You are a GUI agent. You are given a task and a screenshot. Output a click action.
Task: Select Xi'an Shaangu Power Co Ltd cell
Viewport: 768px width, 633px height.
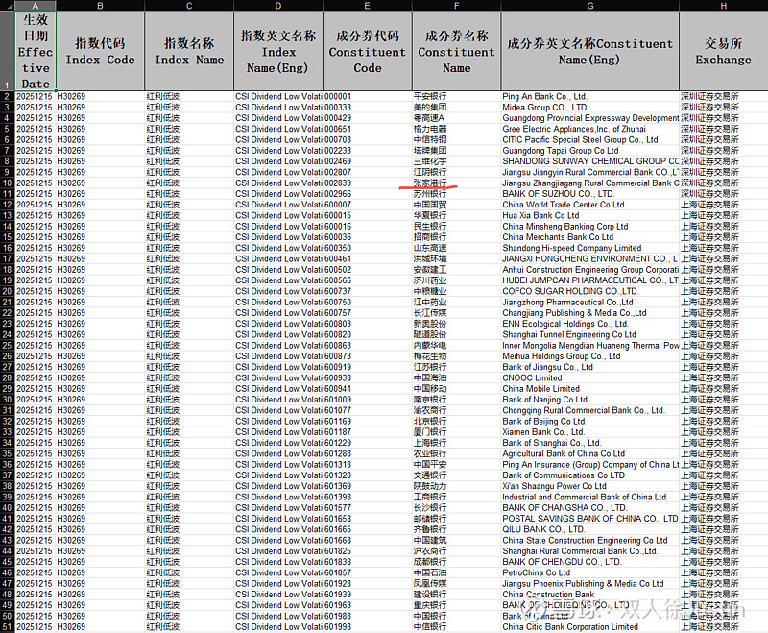[x=589, y=486]
